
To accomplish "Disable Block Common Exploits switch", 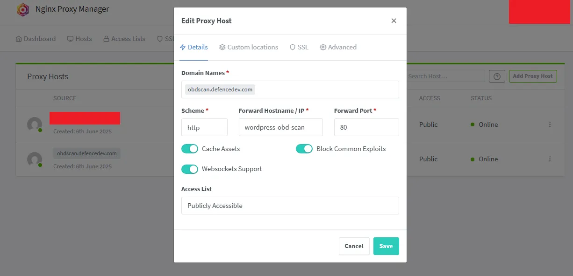I will point(304,149).
